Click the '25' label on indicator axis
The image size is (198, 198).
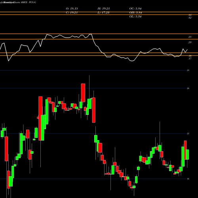190,37
